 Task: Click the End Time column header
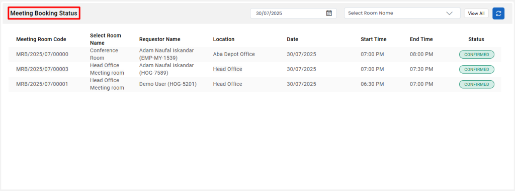[421, 39]
